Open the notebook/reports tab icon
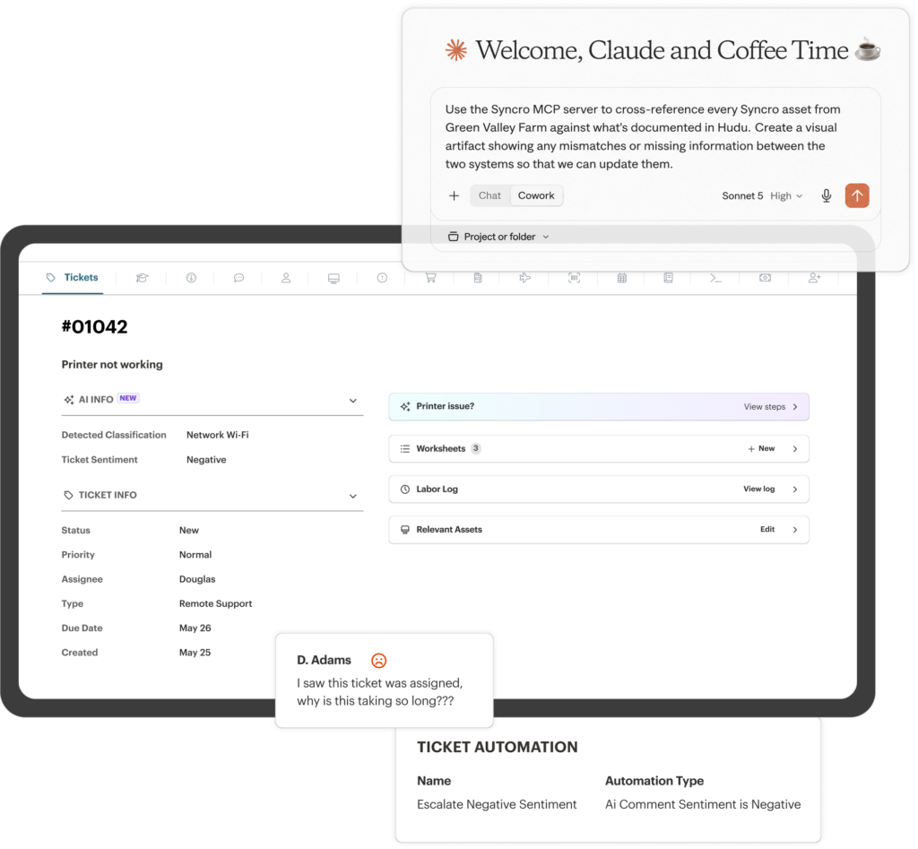 668,278
